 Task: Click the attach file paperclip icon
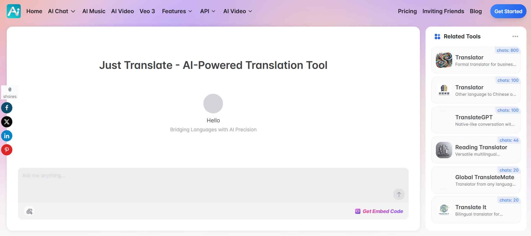coord(29,211)
